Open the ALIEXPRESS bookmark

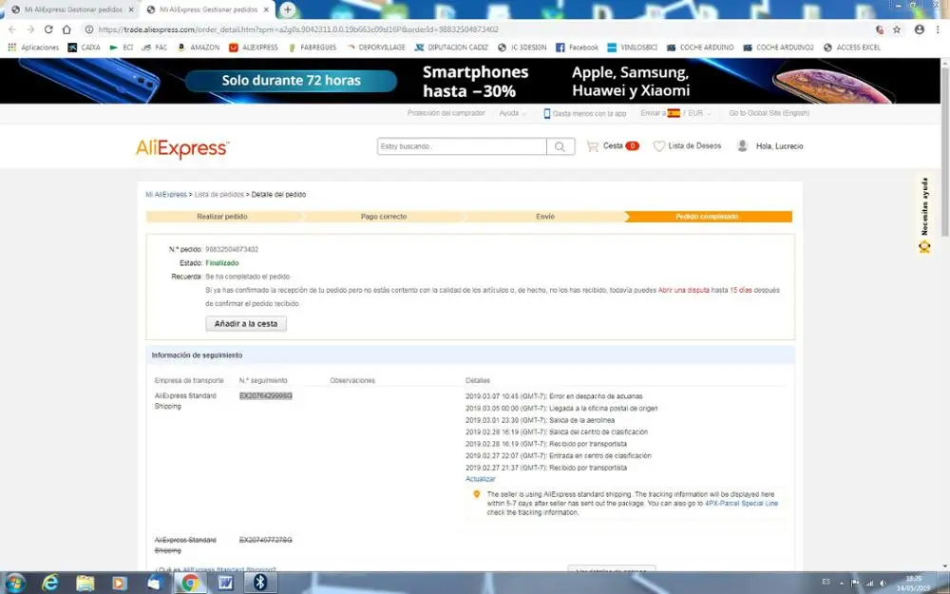pyautogui.click(x=254, y=48)
